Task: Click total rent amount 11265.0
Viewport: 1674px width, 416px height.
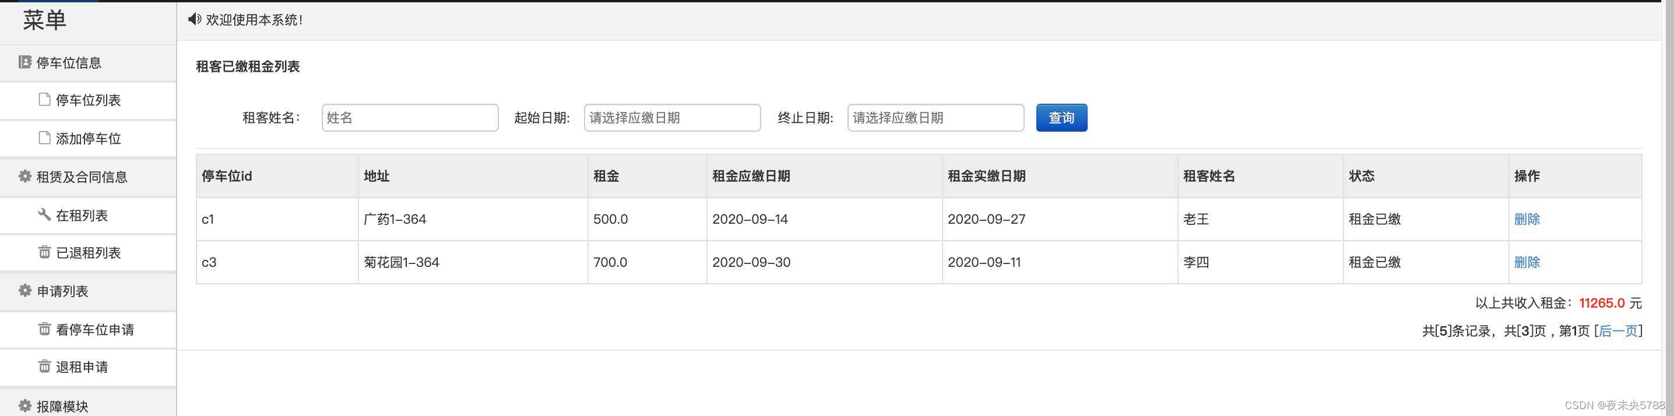Action: (1602, 303)
